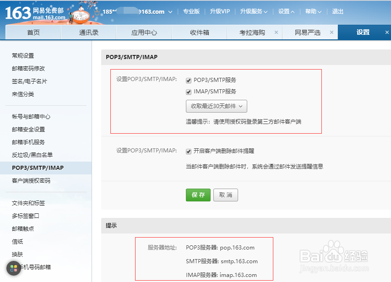Click POP3服务器: pop.163.com text

(220, 248)
